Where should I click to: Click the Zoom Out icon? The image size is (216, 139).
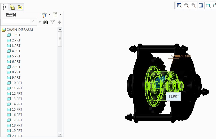pos(194,5)
